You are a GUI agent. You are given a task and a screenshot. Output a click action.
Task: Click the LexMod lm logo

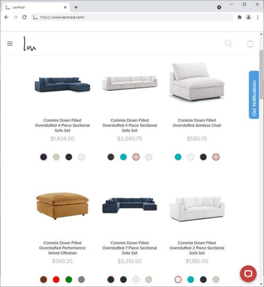30,44
